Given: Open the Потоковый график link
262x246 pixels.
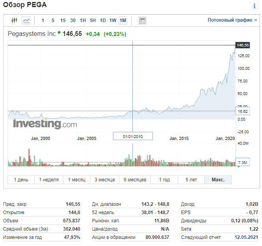Looking at the screenshot, I should tap(232, 20).
